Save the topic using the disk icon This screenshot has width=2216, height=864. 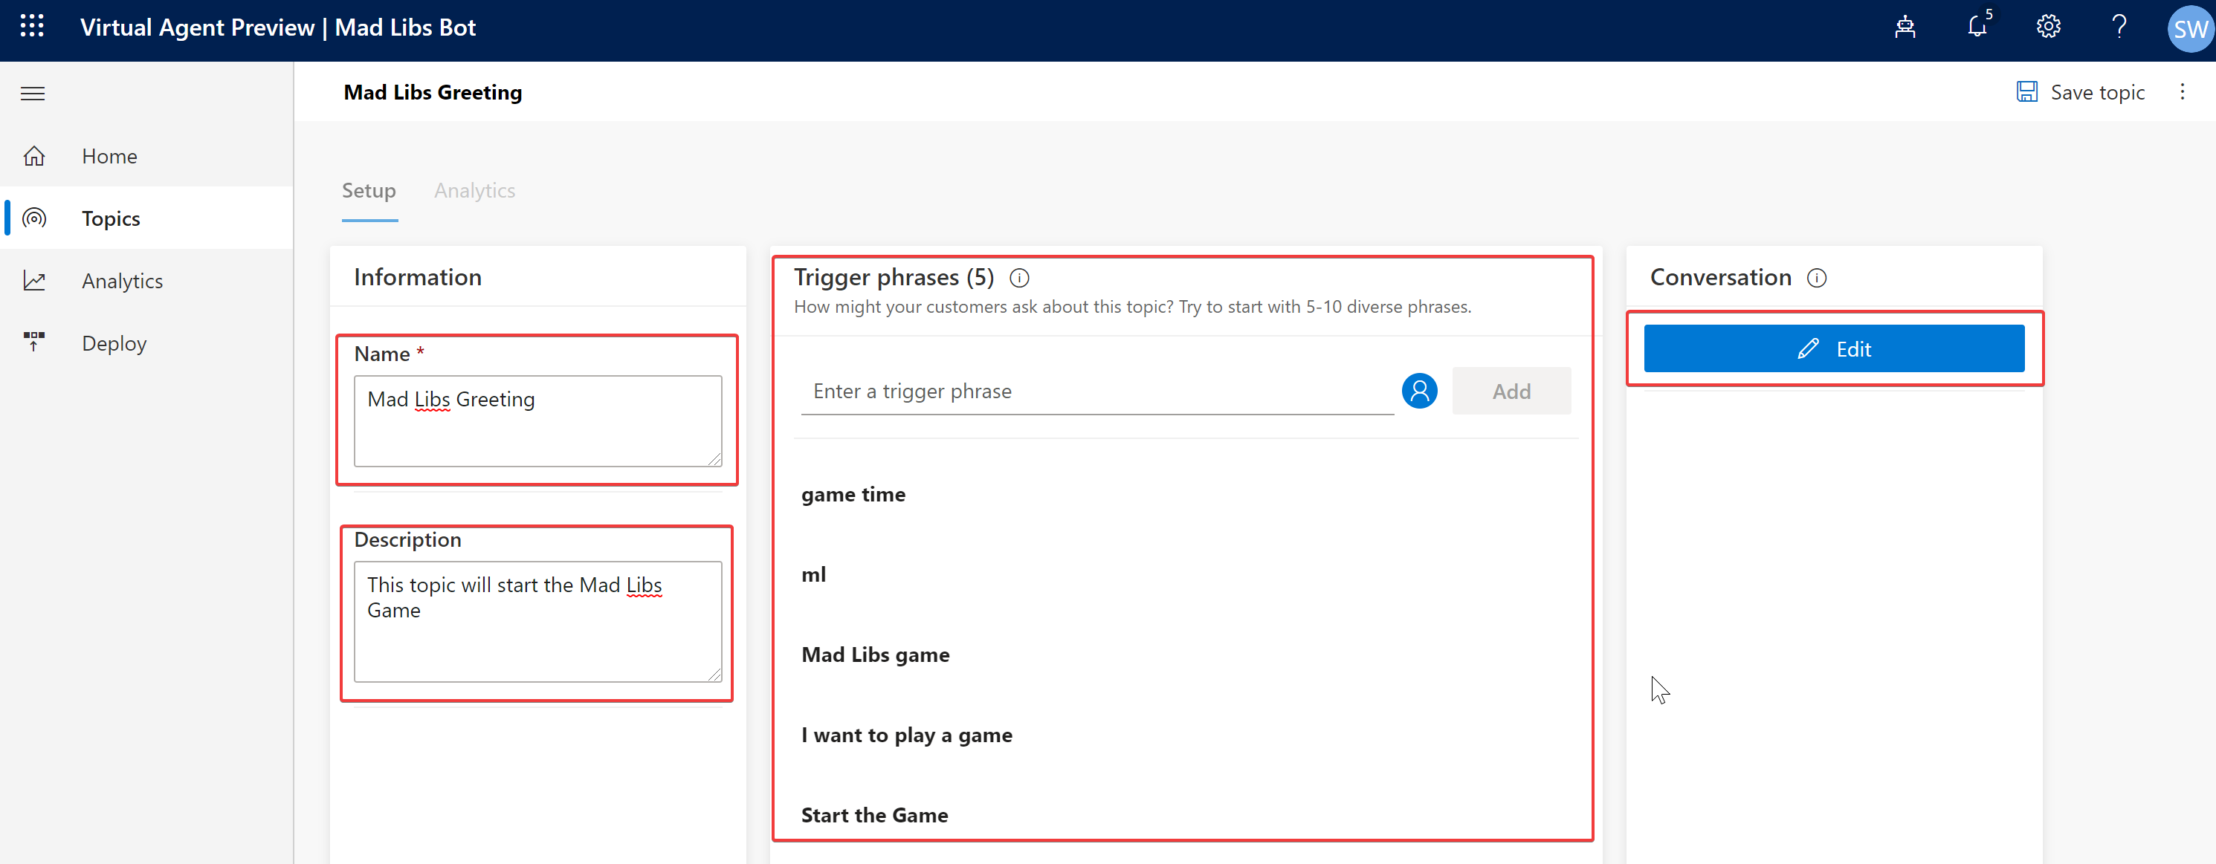2029,91
